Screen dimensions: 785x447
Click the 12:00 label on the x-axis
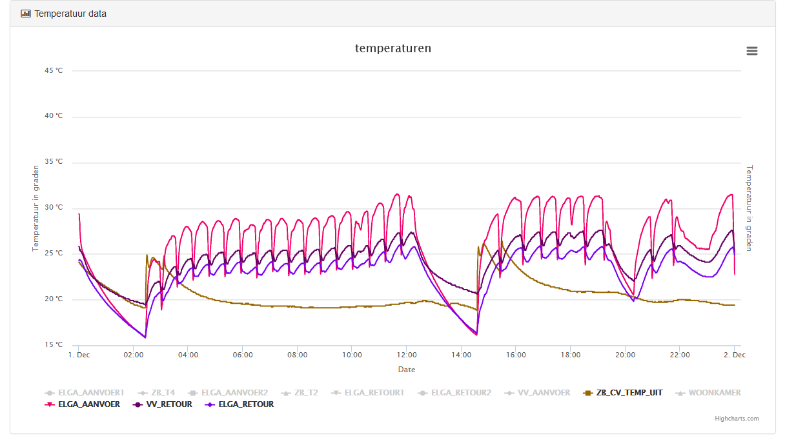click(406, 355)
